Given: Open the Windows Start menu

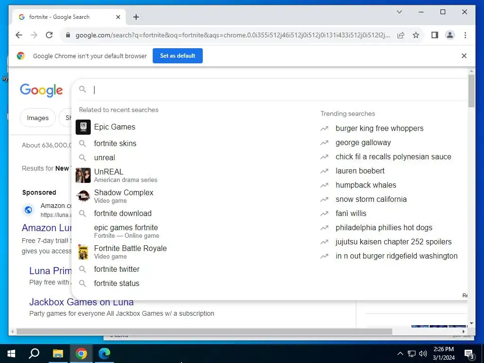Looking at the screenshot, I should [11, 354].
